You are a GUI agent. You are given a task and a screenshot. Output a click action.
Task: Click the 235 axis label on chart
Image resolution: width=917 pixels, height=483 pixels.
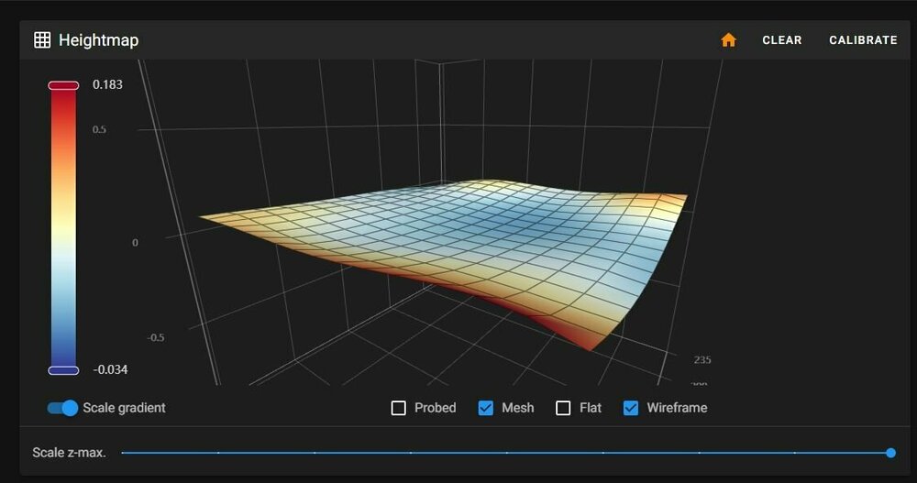pyautogui.click(x=702, y=359)
